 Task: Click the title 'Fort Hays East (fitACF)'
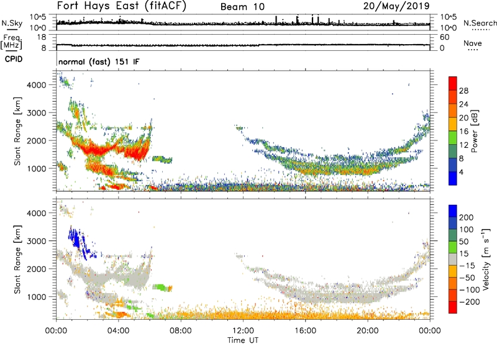121,6
